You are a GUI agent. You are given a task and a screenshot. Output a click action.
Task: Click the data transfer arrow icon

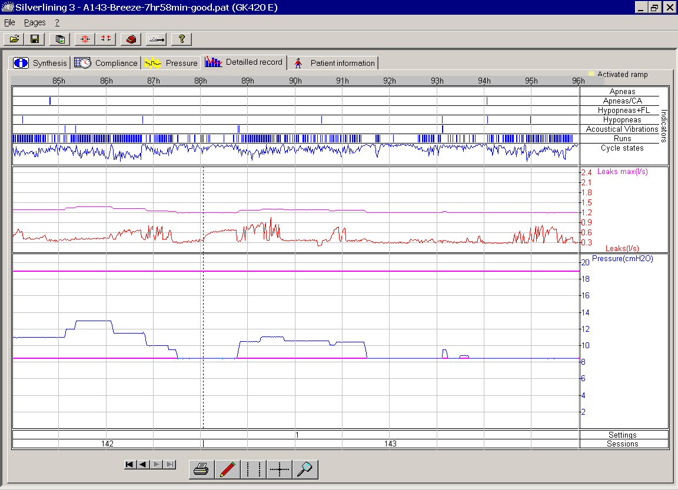coord(157,39)
